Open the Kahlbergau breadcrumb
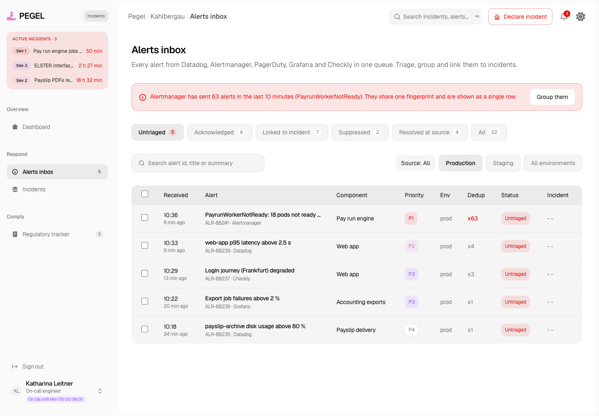 tap(168, 17)
